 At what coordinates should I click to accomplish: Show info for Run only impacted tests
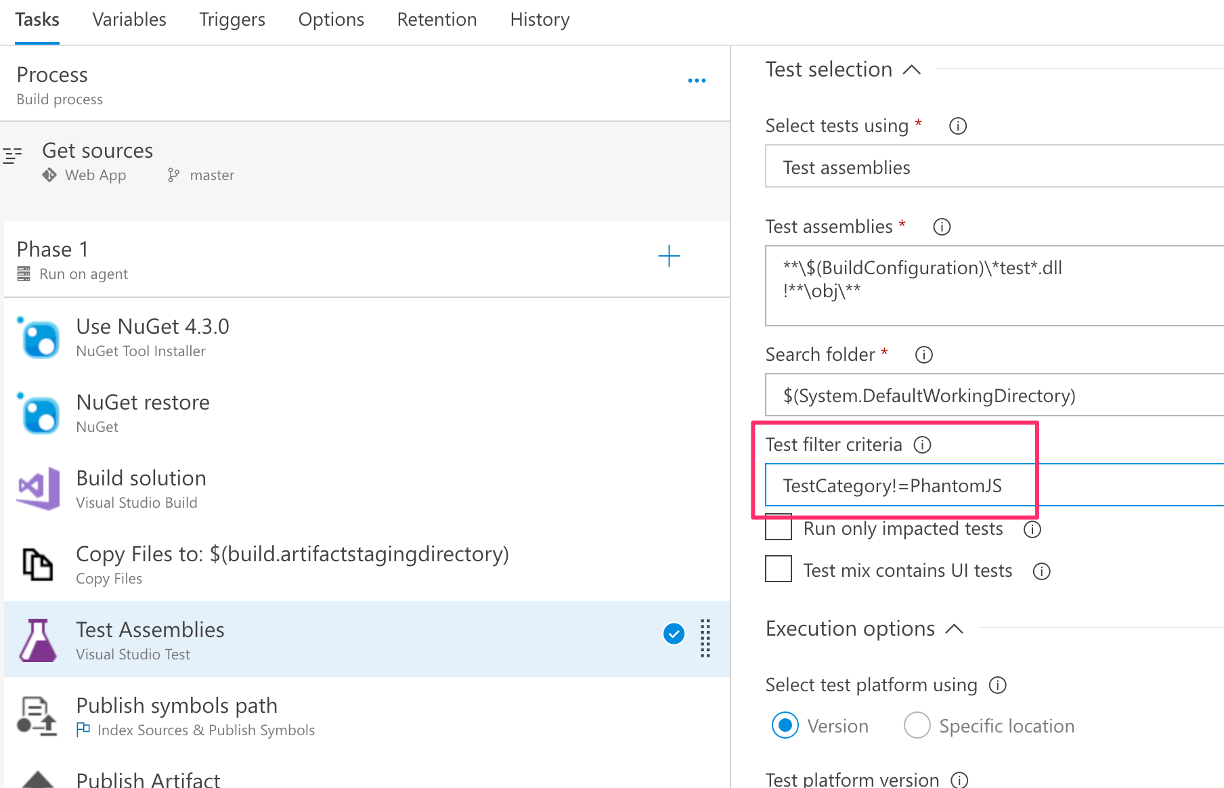pyautogui.click(x=1032, y=529)
